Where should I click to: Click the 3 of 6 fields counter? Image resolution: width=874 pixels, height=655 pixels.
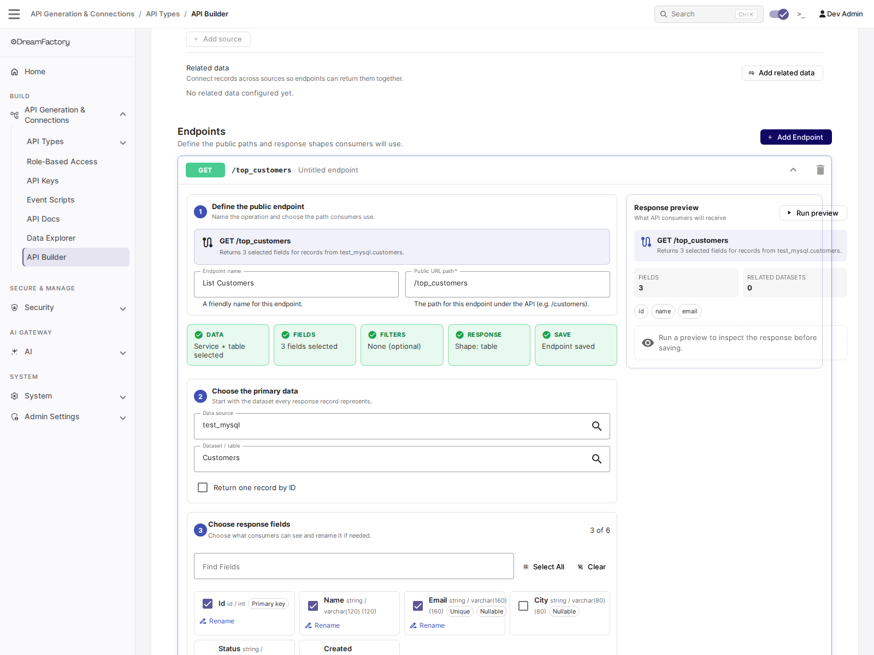(600, 530)
